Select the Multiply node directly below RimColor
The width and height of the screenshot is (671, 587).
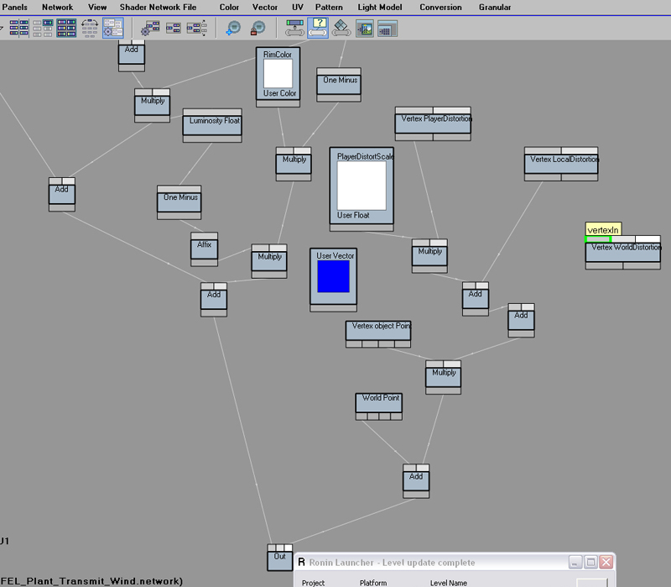(x=294, y=164)
